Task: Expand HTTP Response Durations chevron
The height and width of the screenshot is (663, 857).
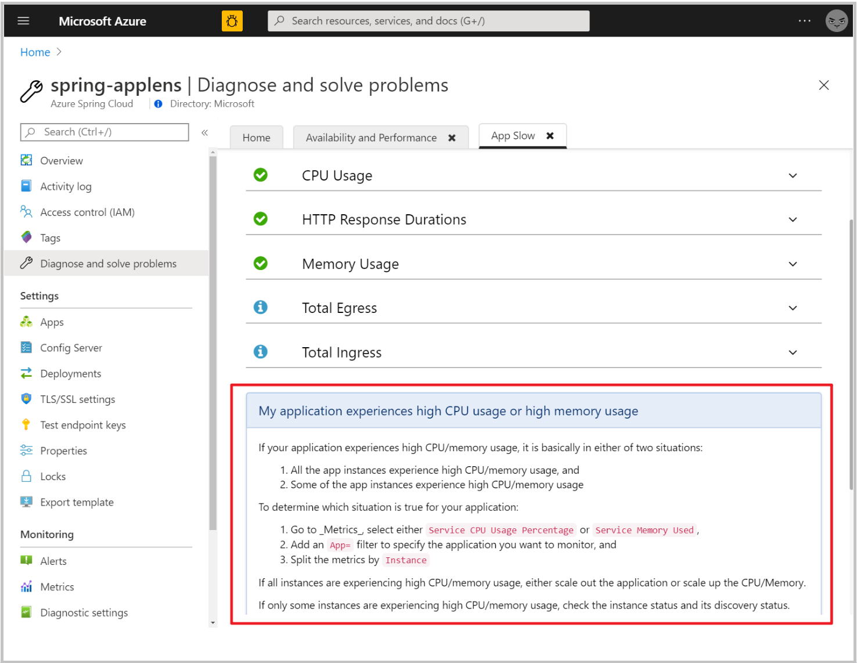Action: point(793,219)
